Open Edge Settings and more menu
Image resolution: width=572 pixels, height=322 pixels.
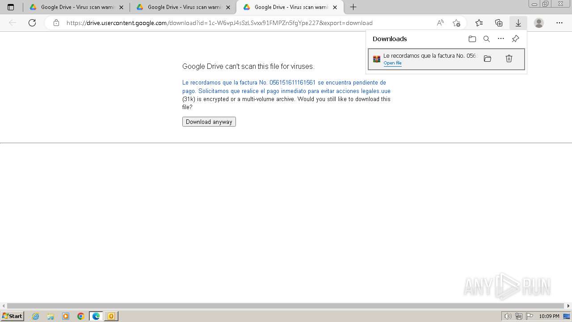(559, 23)
